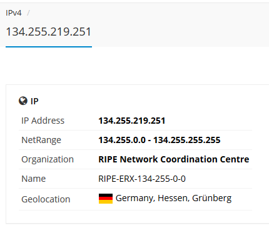
Task: Click the bold IP address value 134.255.219.251
Action: (132, 121)
